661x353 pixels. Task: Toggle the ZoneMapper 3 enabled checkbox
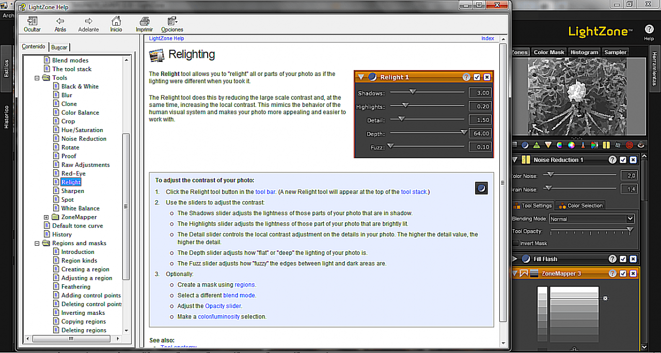(x=623, y=274)
